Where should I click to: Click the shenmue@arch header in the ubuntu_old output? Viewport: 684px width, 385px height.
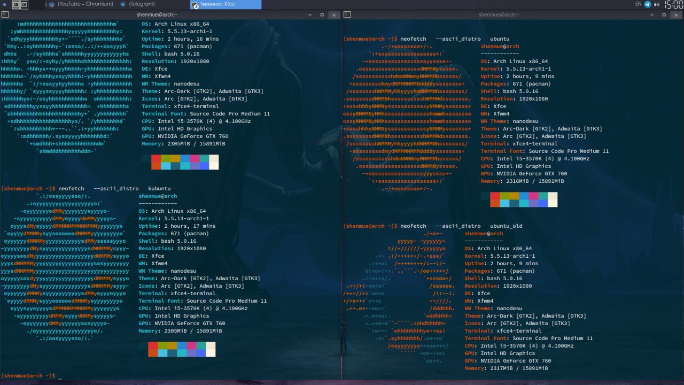coord(484,234)
